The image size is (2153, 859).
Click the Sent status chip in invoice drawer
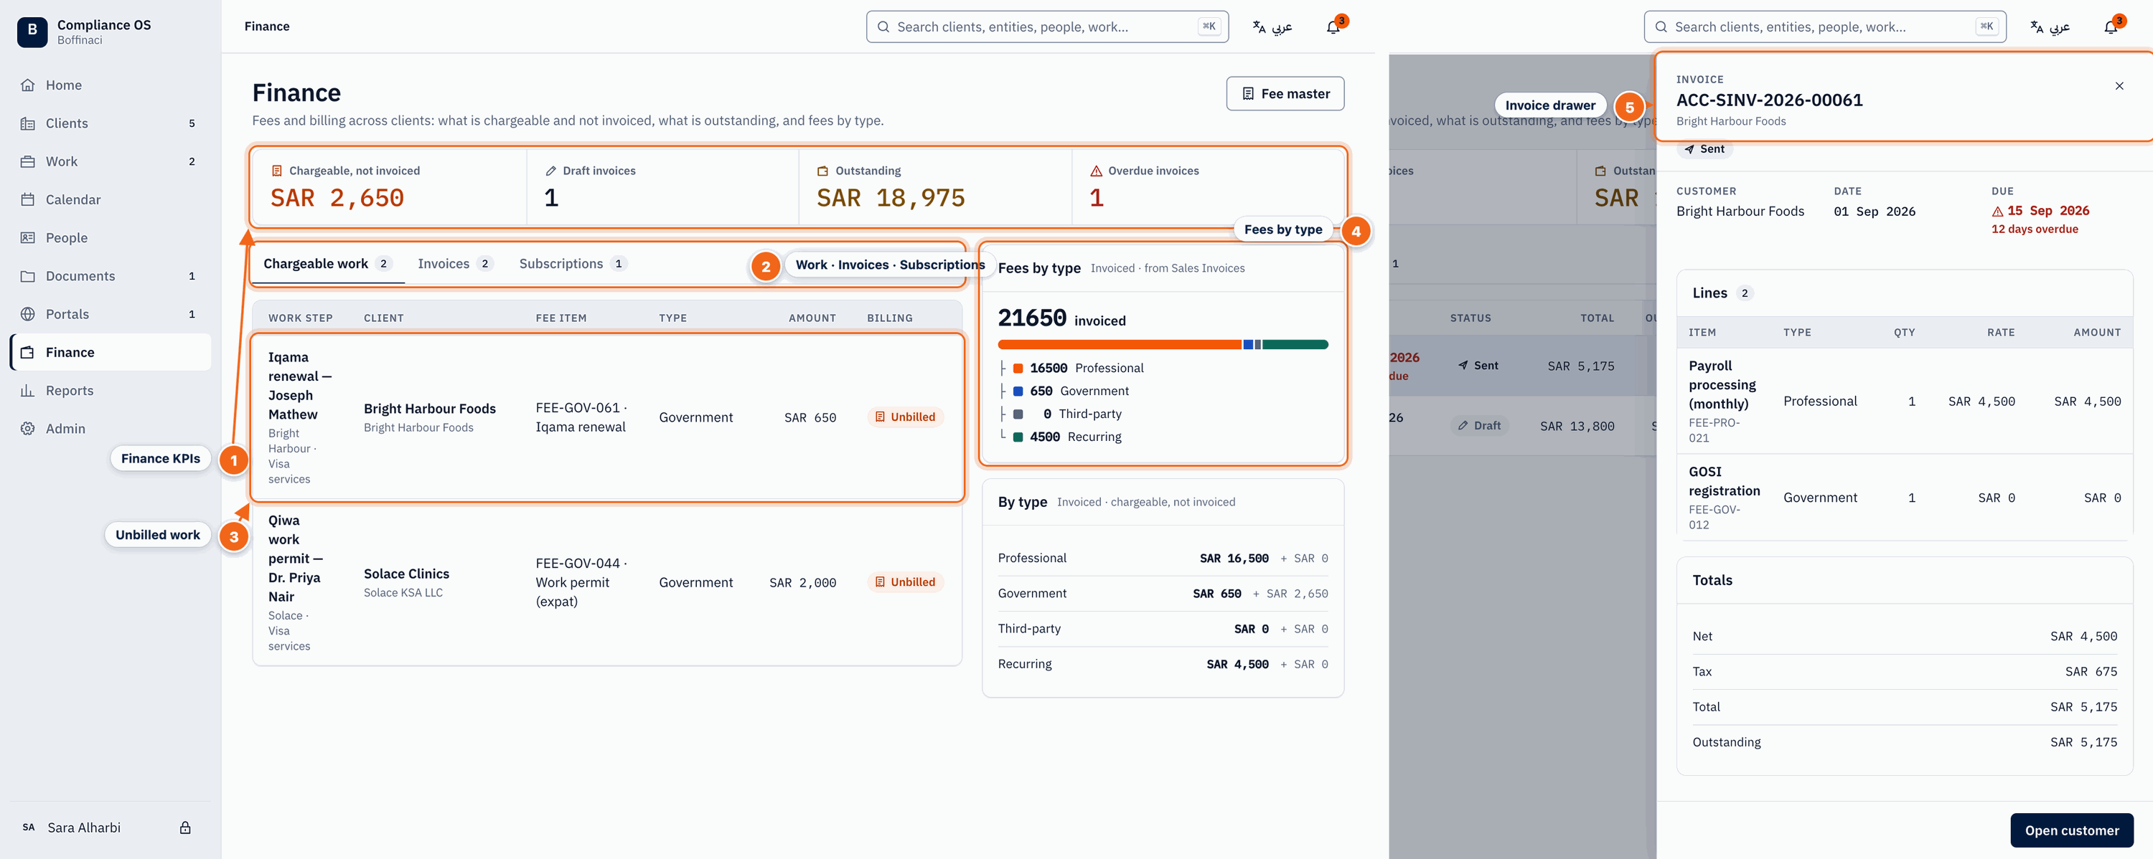[1704, 148]
